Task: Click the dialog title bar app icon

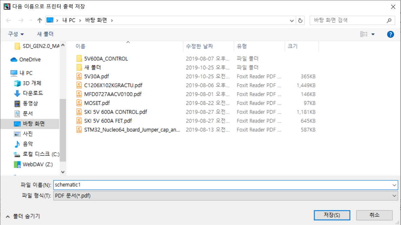Action: [x=7, y=6]
